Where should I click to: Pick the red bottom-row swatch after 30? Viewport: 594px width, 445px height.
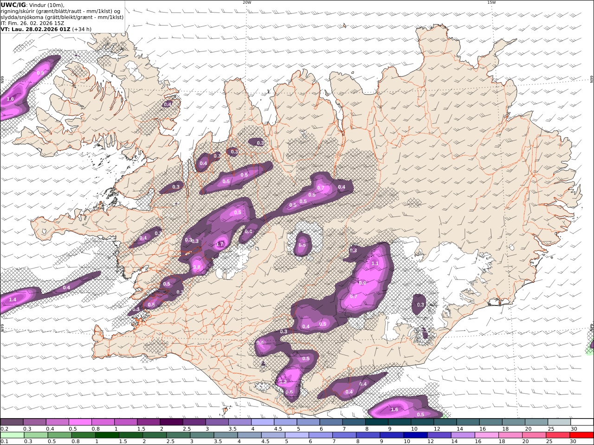pos(581,435)
